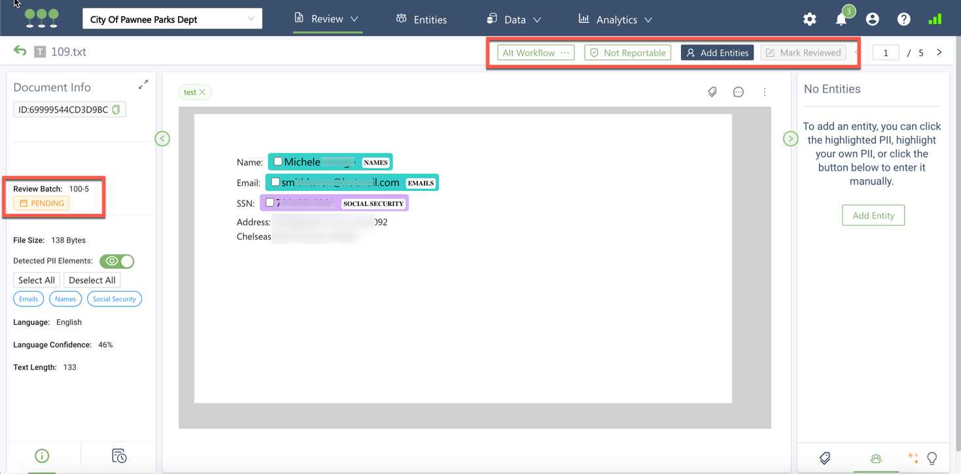This screenshot has width=961, height=474.
Task: Open the Review menu
Action: (327, 19)
